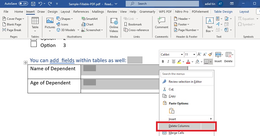Switch to the Mailings tab
The image size is (260, 136).
coord(98,12)
